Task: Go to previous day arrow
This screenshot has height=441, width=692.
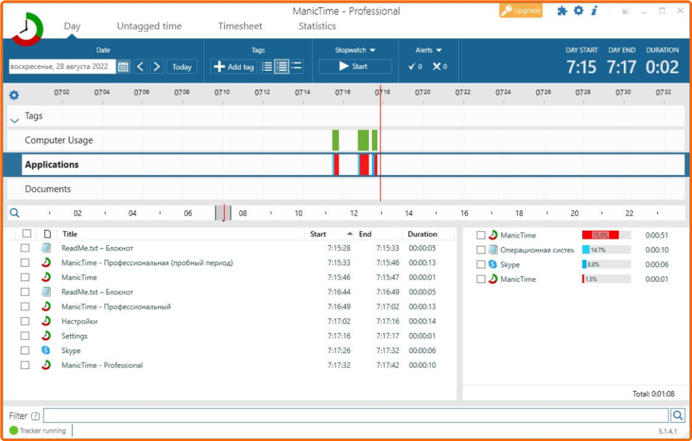Action: coord(141,67)
